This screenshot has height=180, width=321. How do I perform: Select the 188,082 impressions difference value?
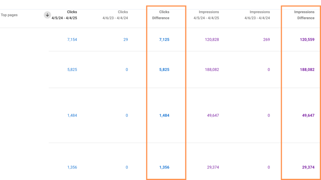pyautogui.click(x=307, y=70)
